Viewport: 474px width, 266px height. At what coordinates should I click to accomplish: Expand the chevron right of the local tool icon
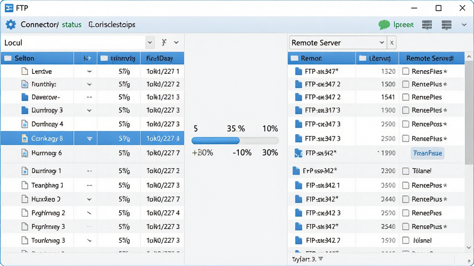click(176, 42)
